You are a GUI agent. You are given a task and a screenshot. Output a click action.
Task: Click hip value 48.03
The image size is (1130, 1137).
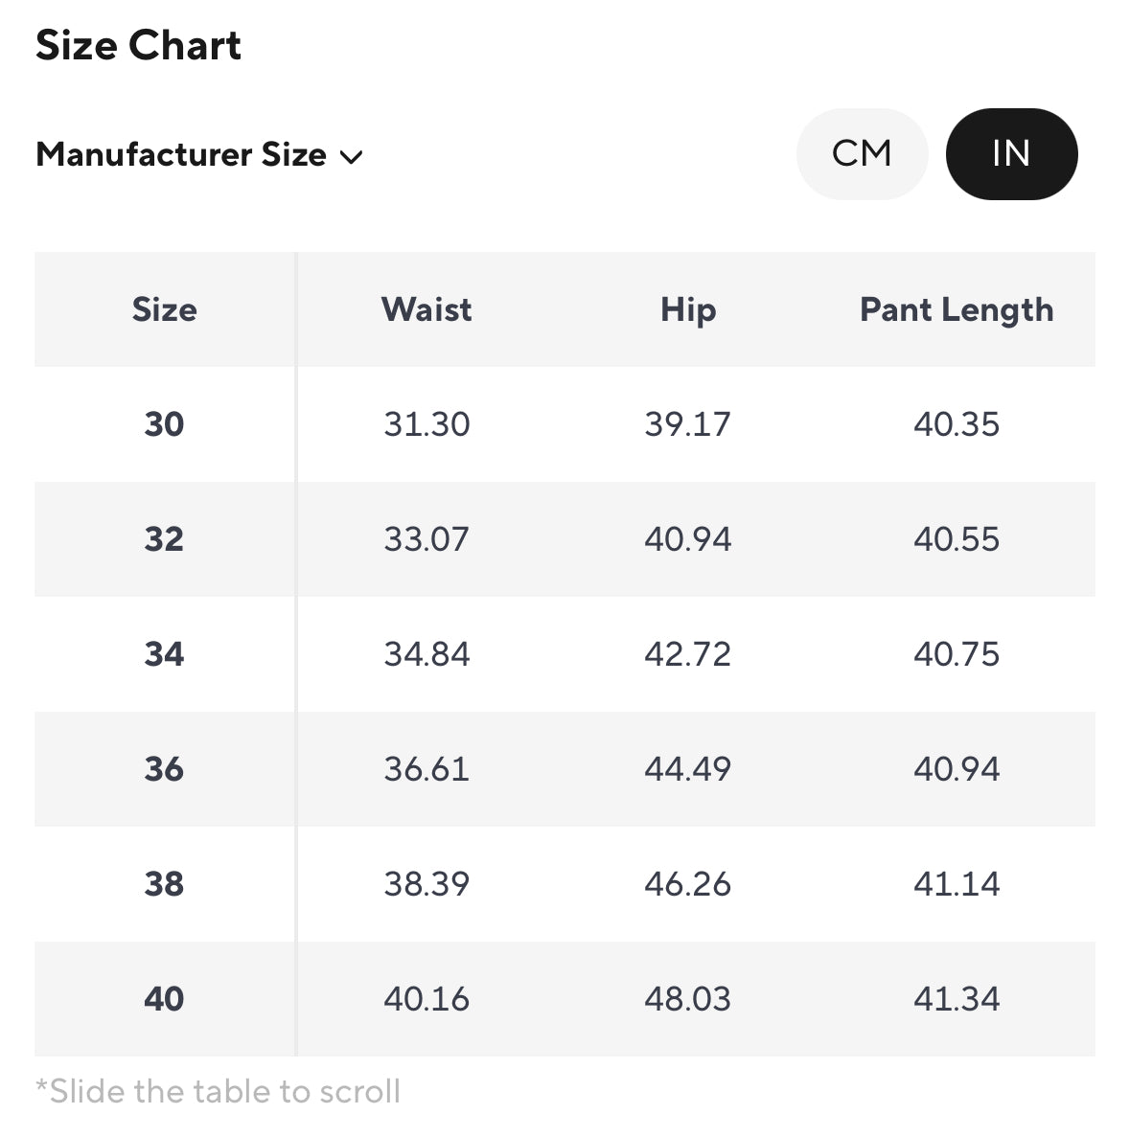pyautogui.click(x=687, y=999)
